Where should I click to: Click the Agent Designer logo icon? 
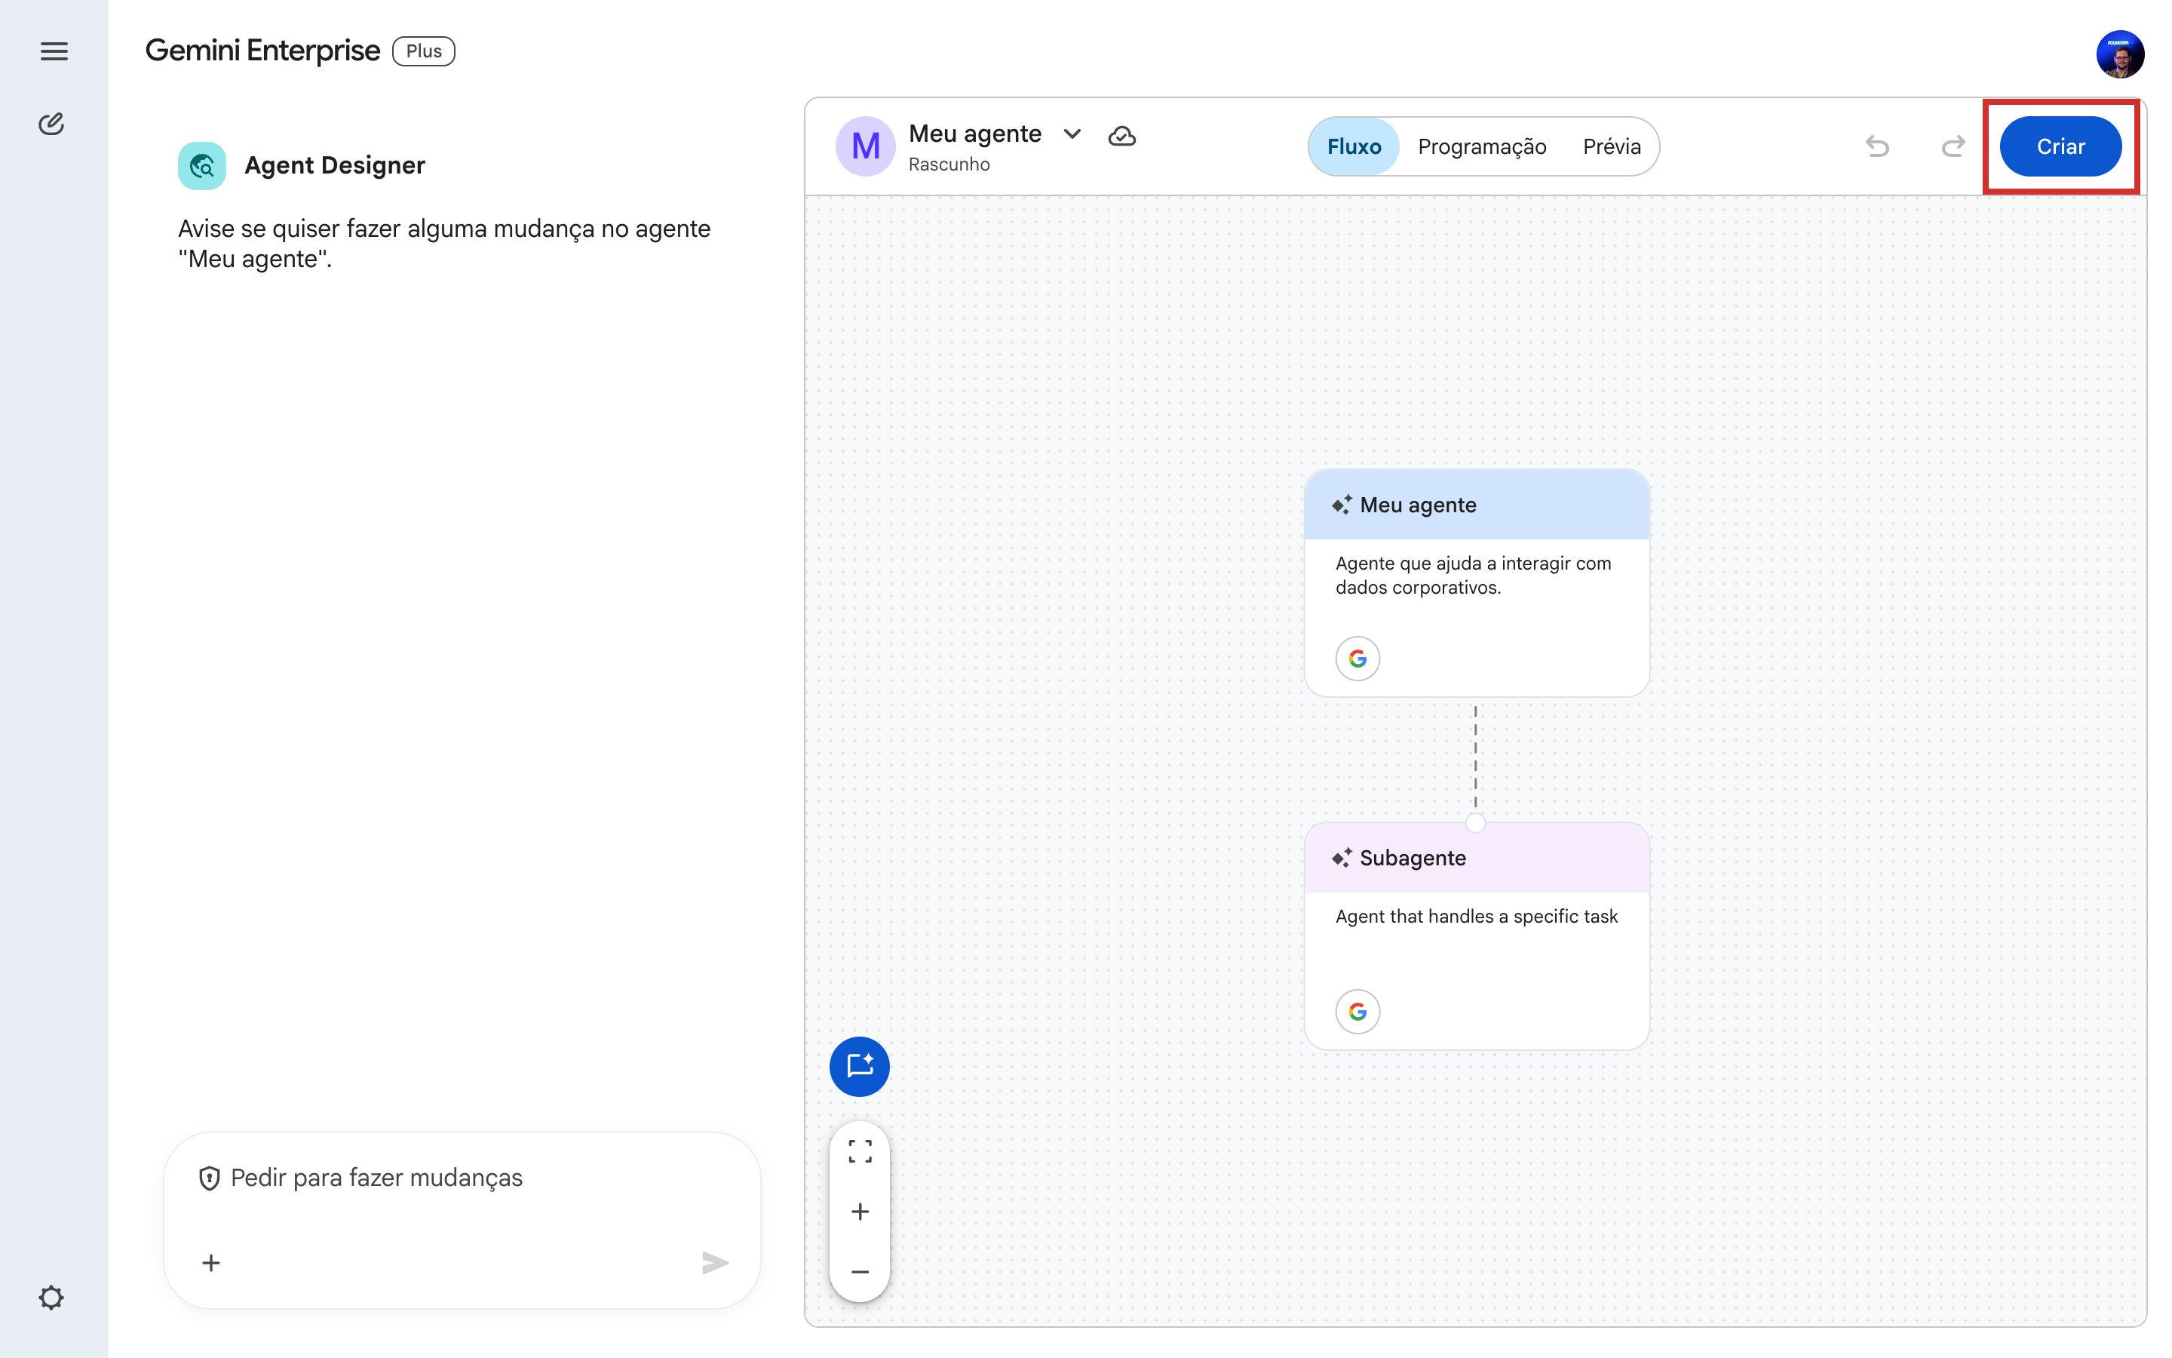(x=202, y=165)
